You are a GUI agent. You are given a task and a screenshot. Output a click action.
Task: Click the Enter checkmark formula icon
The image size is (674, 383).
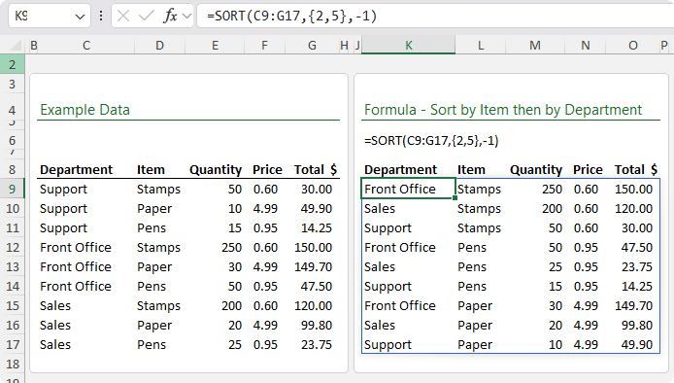point(146,16)
